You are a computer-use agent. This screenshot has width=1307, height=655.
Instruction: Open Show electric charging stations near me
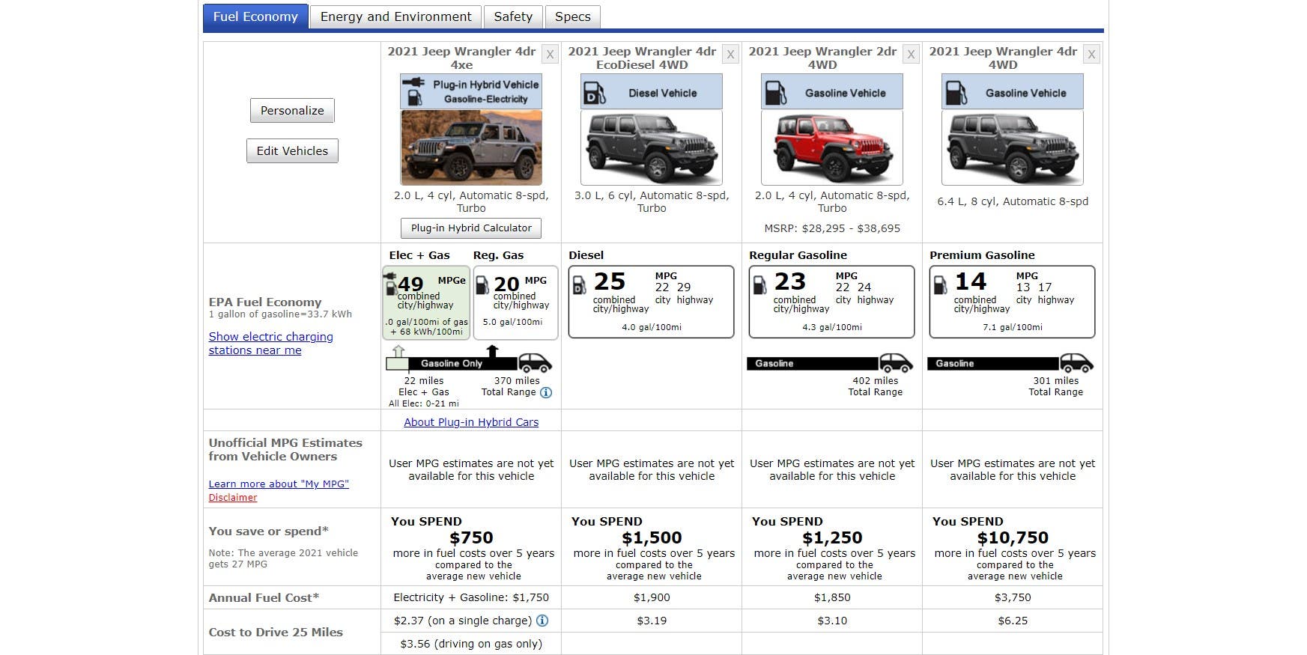270,344
